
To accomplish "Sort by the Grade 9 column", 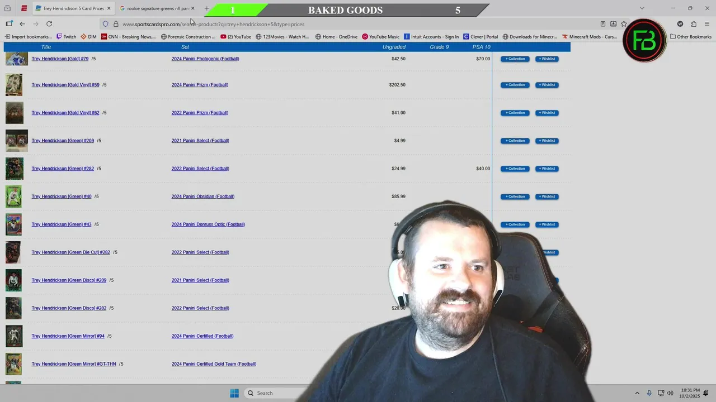I will point(439,47).
